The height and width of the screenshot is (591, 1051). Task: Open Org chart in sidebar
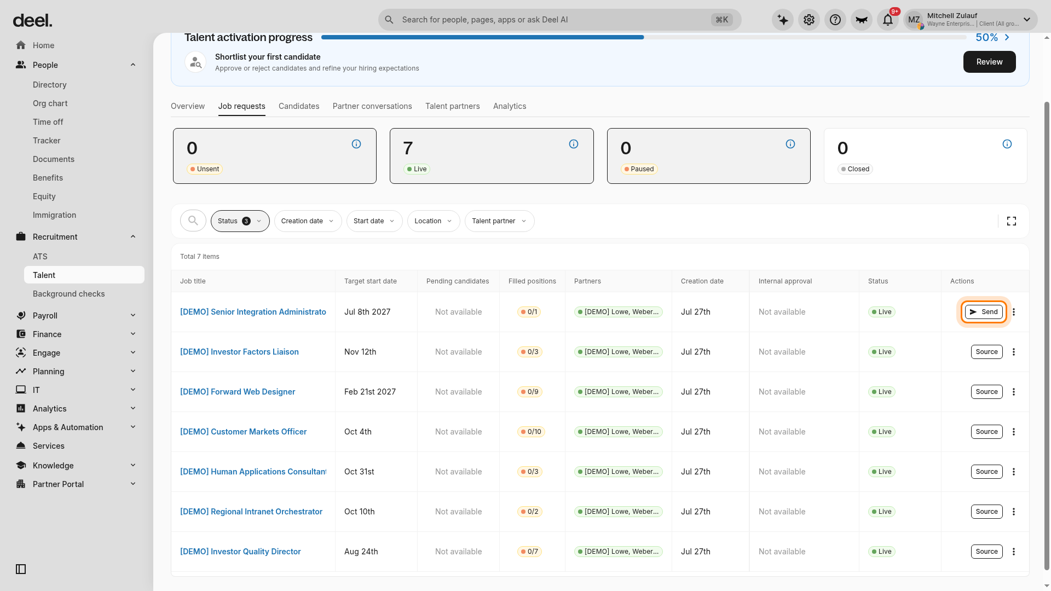coord(84,103)
